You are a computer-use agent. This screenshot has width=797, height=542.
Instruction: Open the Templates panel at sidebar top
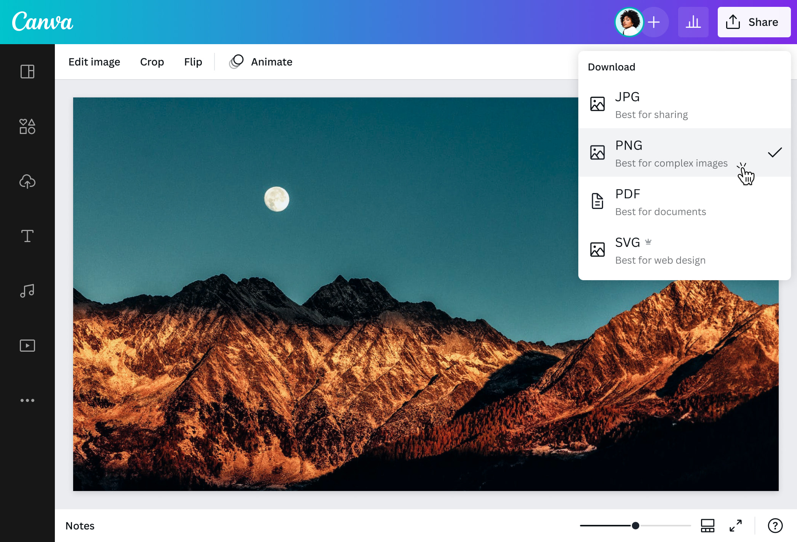27,72
